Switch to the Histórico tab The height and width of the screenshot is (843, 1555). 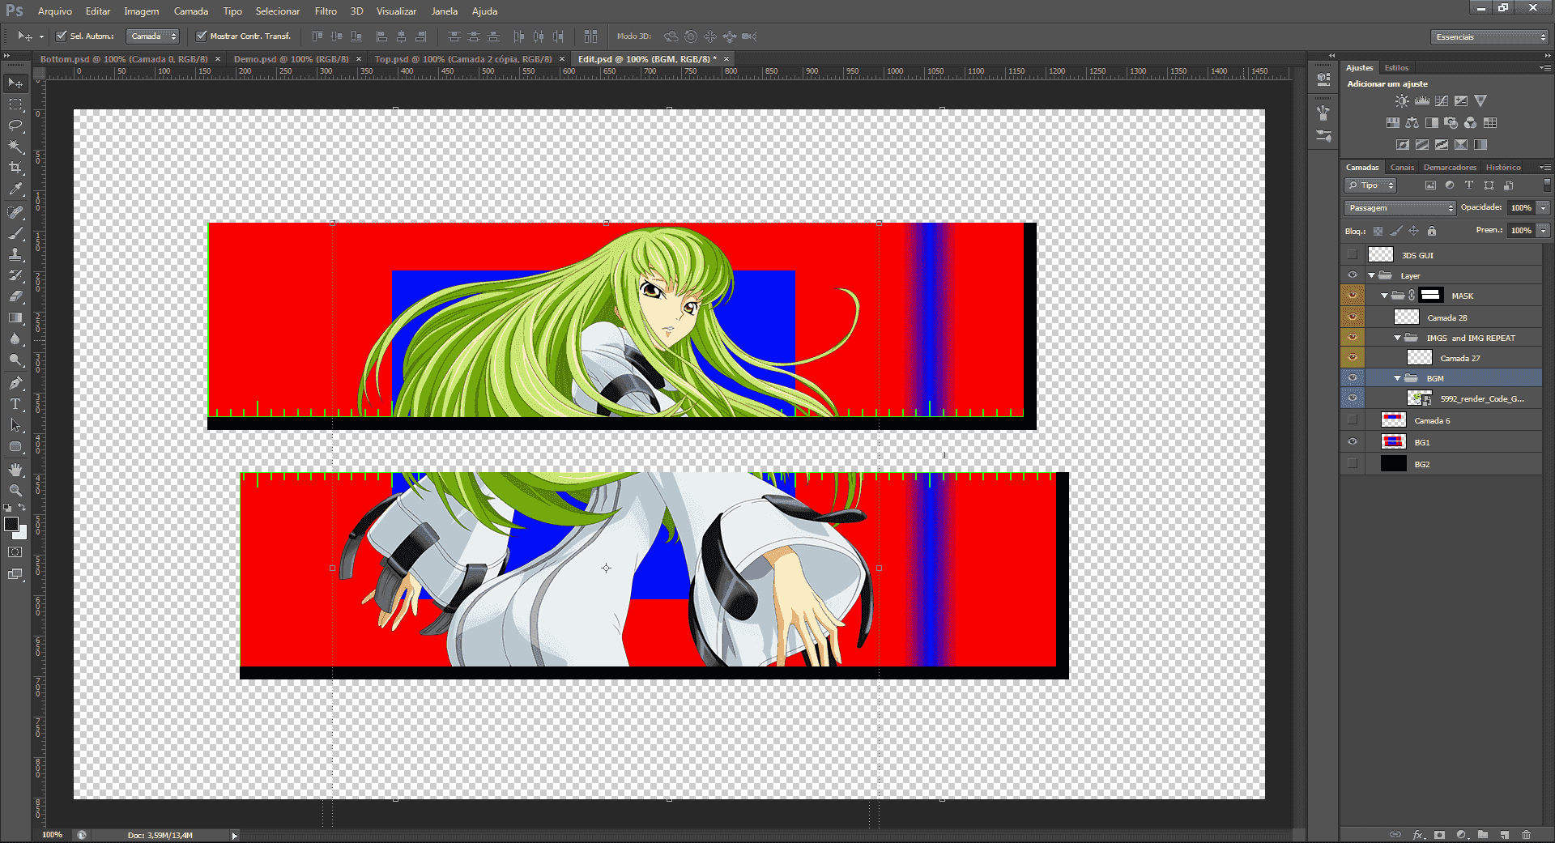tap(1503, 168)
